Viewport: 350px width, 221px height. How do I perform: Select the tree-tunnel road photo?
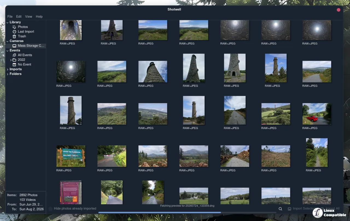[112, 192]
